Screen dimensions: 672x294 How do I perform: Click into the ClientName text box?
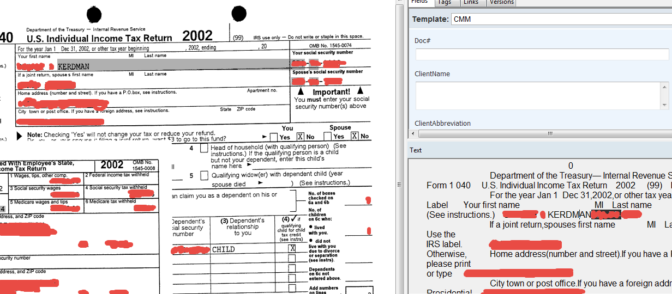pyautogui.click(x=537, y=96)
